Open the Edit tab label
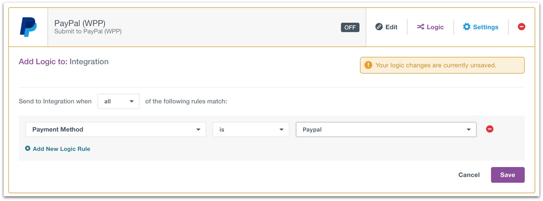The image size is (543, 201). coord(391,27)
